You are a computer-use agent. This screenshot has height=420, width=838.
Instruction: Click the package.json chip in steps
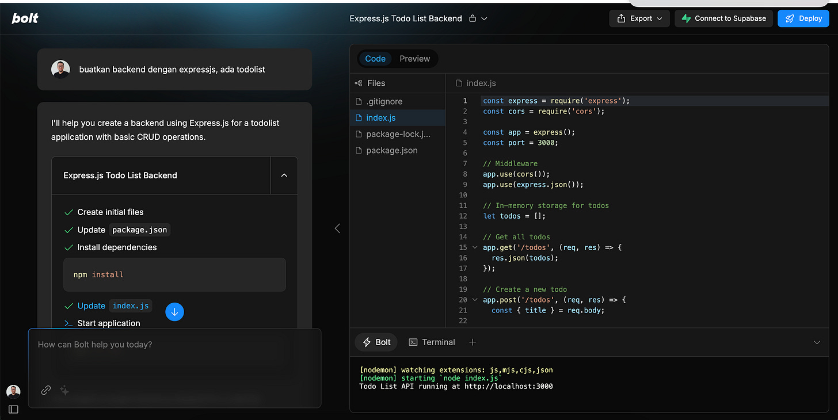click(x=140, y=230)
